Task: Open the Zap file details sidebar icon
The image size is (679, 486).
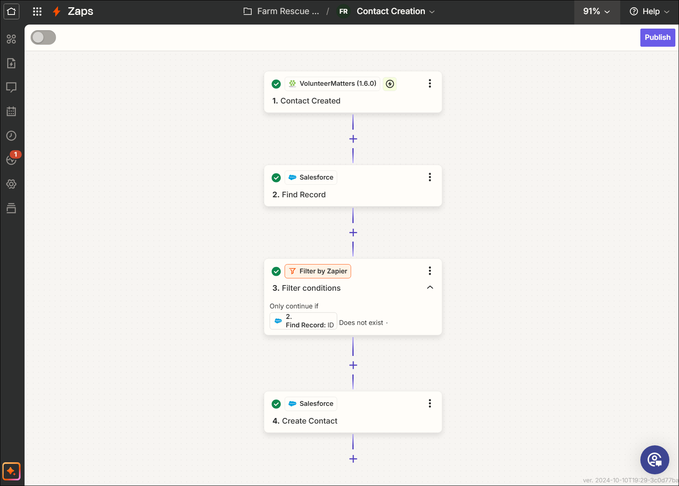Action: tap(11, 63)
